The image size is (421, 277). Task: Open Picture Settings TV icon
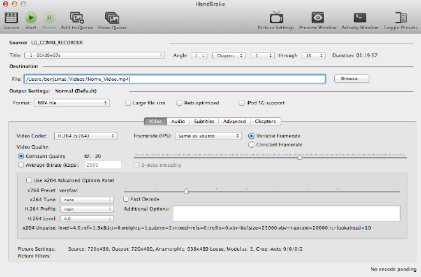pos(276,17)
